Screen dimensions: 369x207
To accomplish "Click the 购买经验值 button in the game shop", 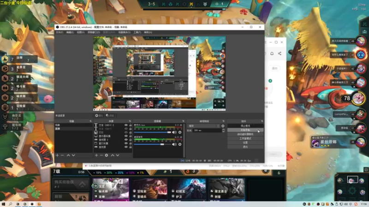I will [x=71, y=184].
